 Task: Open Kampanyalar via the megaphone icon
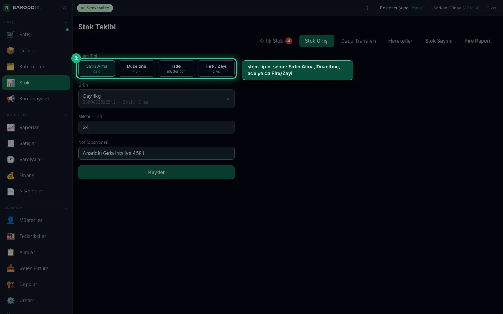[x=10, y=99]
